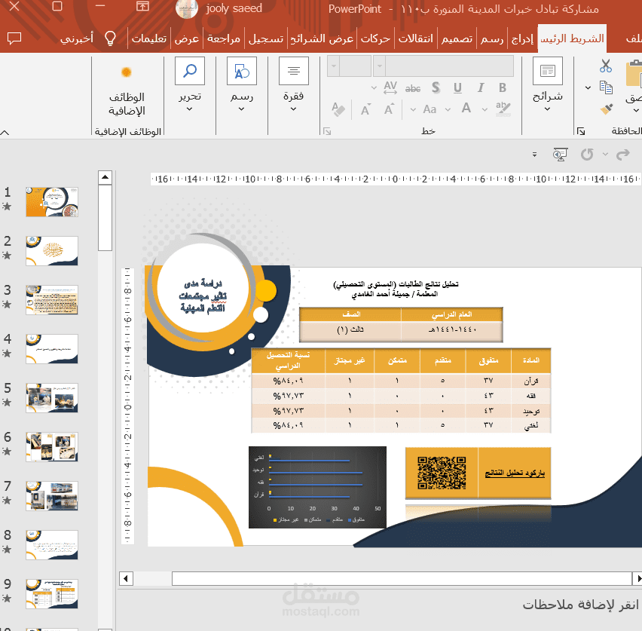
Task: Click horizontal scrollbar left arrow
Action: [126, 578]
